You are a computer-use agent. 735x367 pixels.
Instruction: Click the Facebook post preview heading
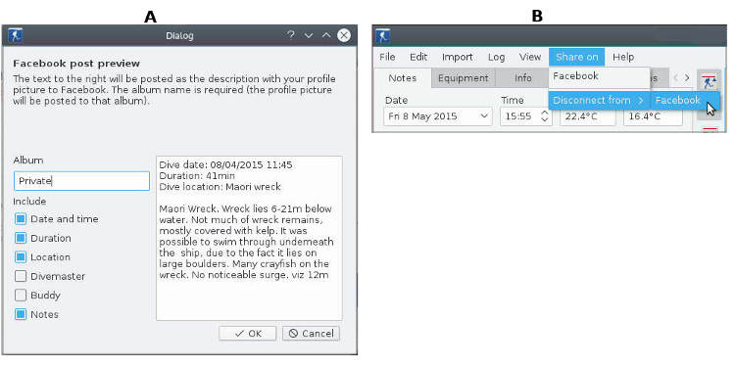pos(76,64)
